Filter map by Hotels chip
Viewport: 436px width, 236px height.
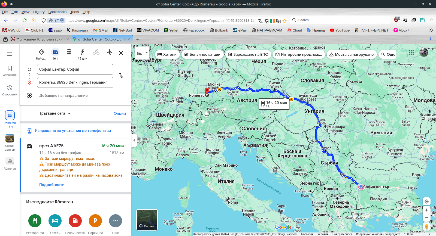(x=167, y=54)
